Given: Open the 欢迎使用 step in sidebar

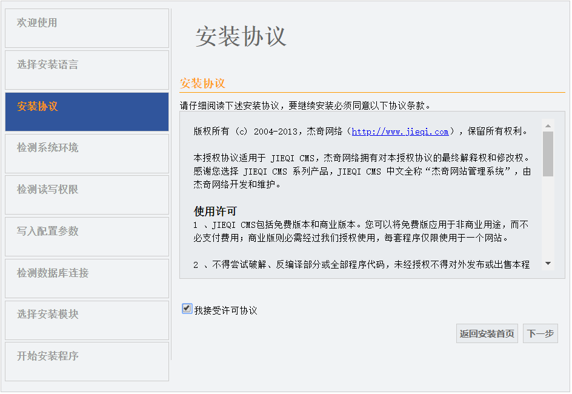Looking at the screenshot, I should [87, 28].
